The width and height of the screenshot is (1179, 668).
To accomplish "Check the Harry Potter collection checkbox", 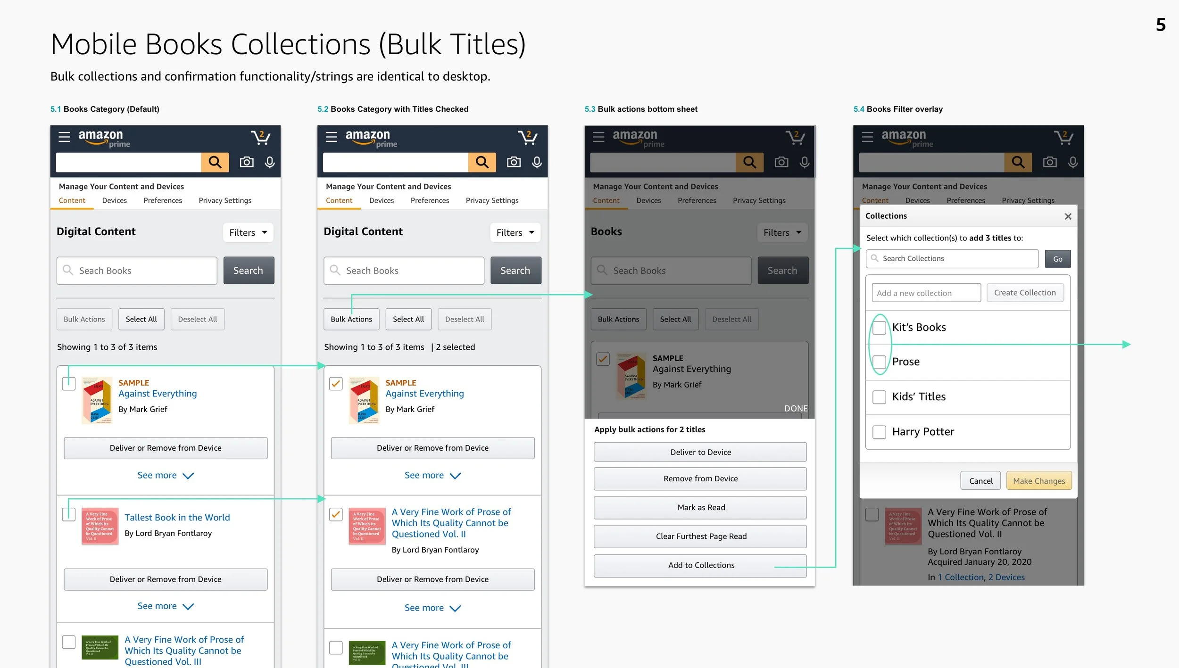I will click(879, 432).
